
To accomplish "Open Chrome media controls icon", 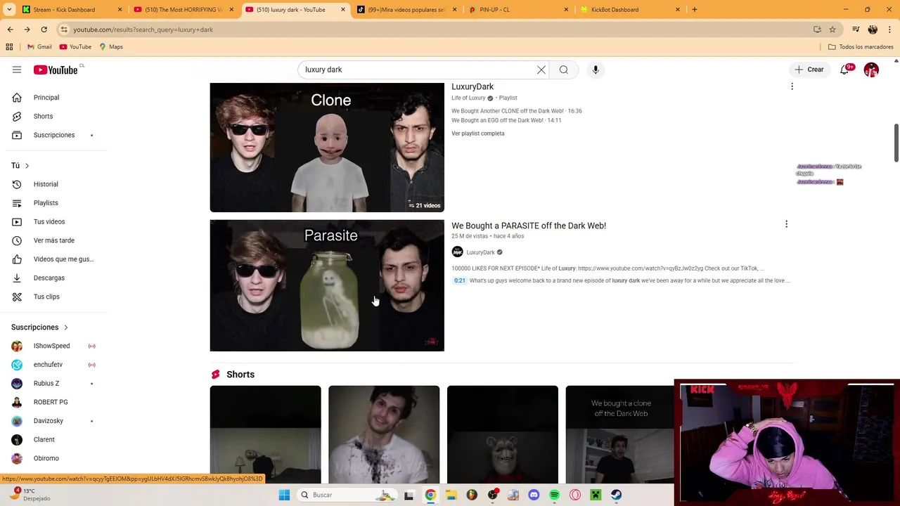I will [x=856, y=30].
